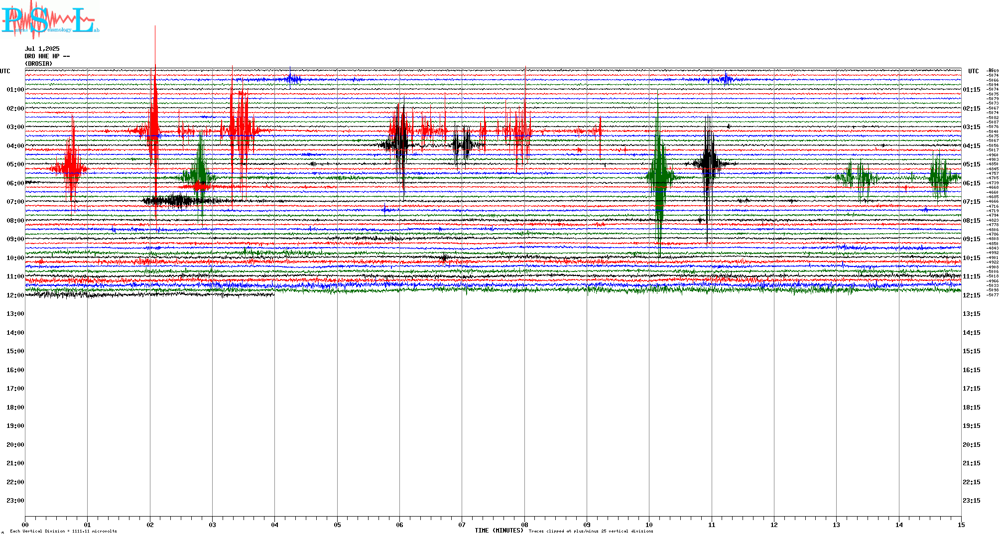Click the 'UTC' label above left time axis
1001x538 pixels.
pos(5,71)
